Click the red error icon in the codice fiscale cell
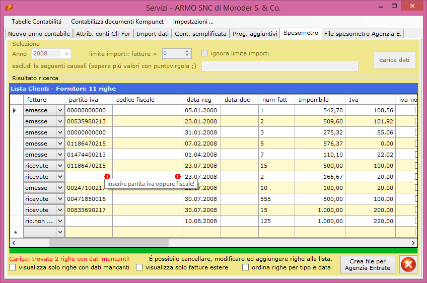Screen dimensions: 427x283 (178, 177)
